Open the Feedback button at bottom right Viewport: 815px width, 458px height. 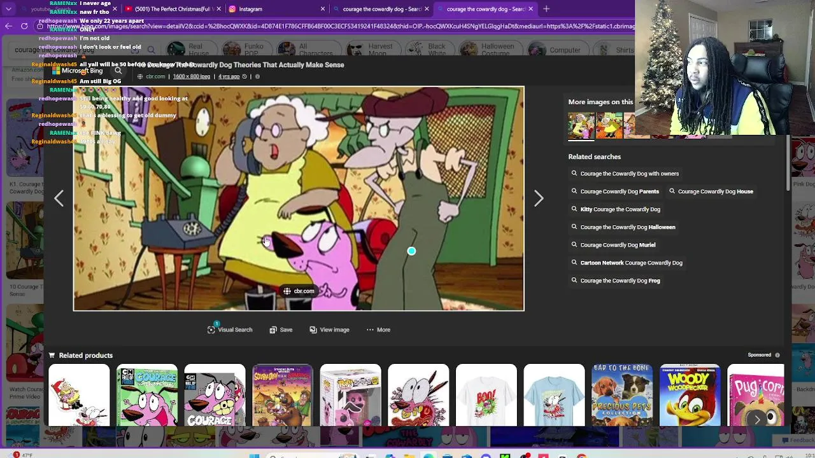tap(797, 440)
